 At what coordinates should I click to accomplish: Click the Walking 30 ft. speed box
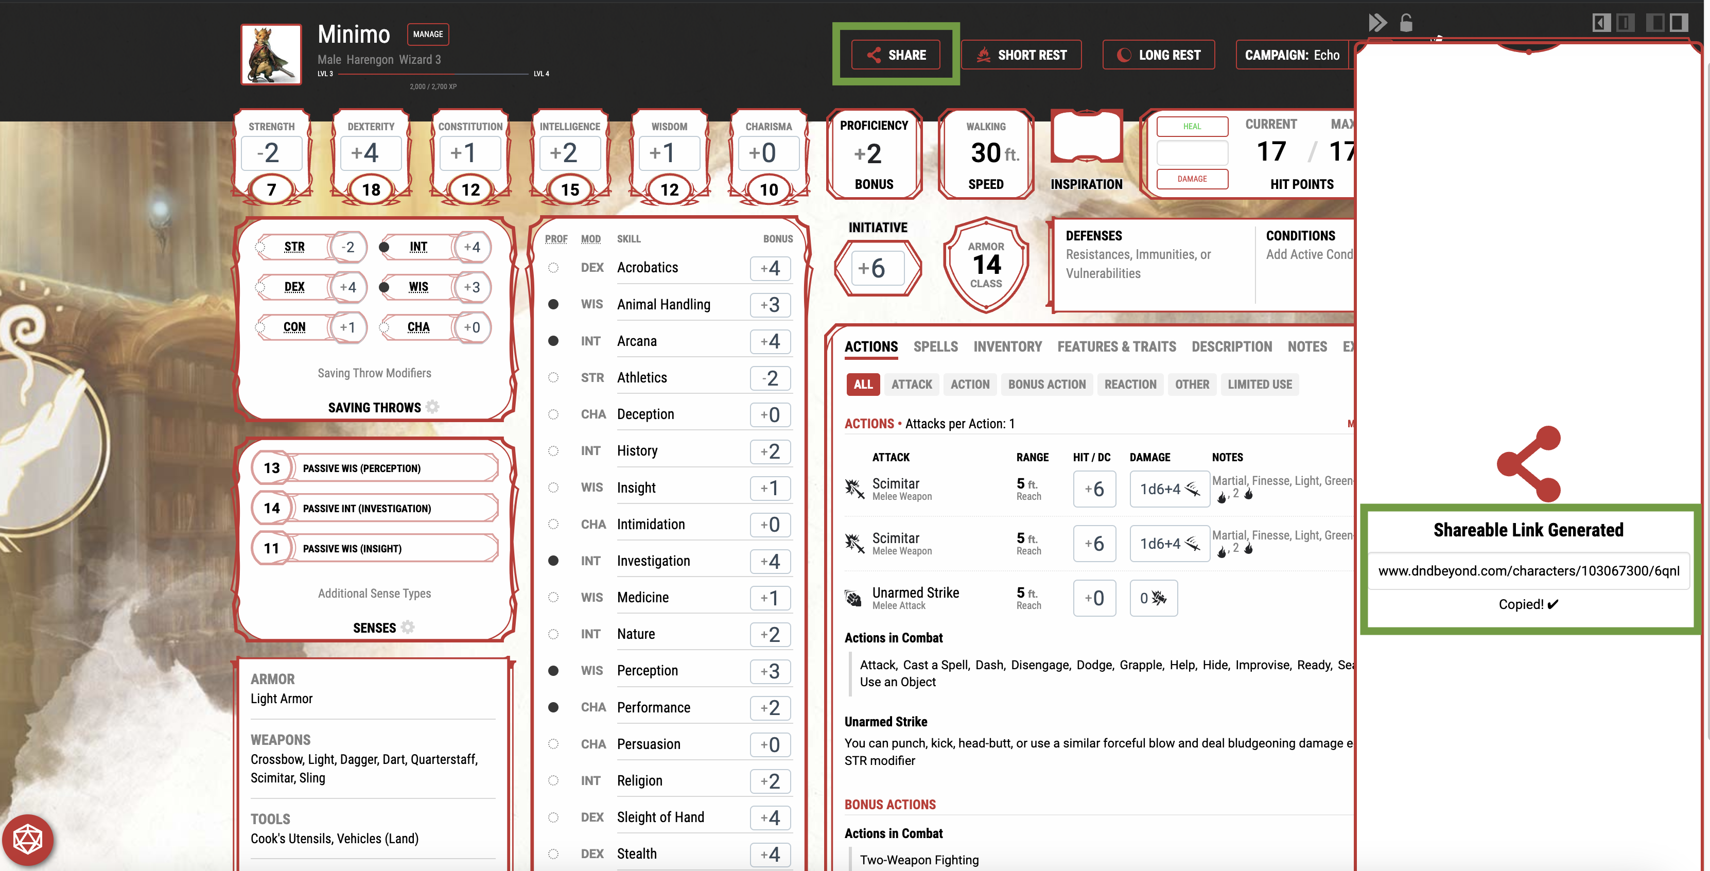click(x=986, y=154)
